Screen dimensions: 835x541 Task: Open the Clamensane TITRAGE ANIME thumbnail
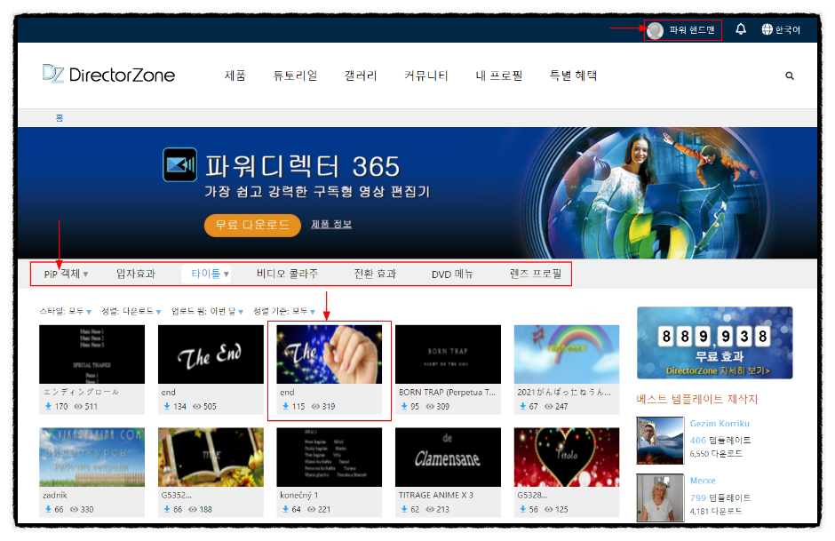coord(448,457)
